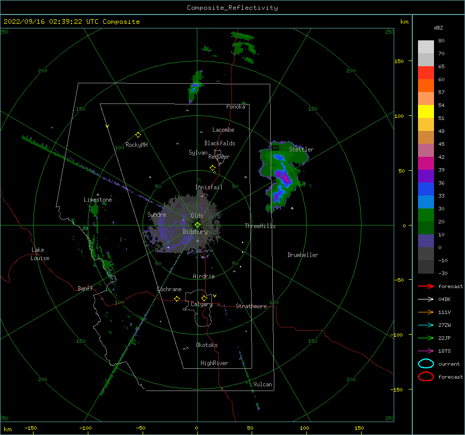Click the white asterisk marker above Limestone
Screen dimensions: 465x435
98,195
